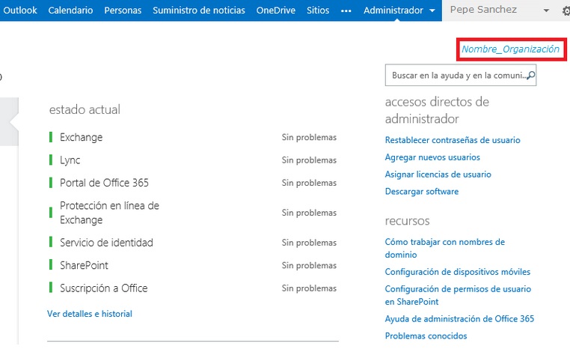570x364 pixels.
Task: Open Personas in the navigation bar
Action: pos(123,10)
